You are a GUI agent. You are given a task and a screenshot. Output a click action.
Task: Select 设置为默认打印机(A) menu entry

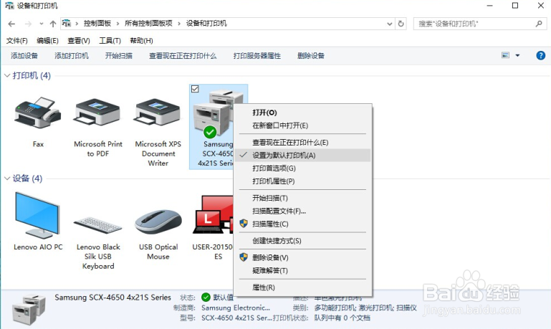point(302,156)
